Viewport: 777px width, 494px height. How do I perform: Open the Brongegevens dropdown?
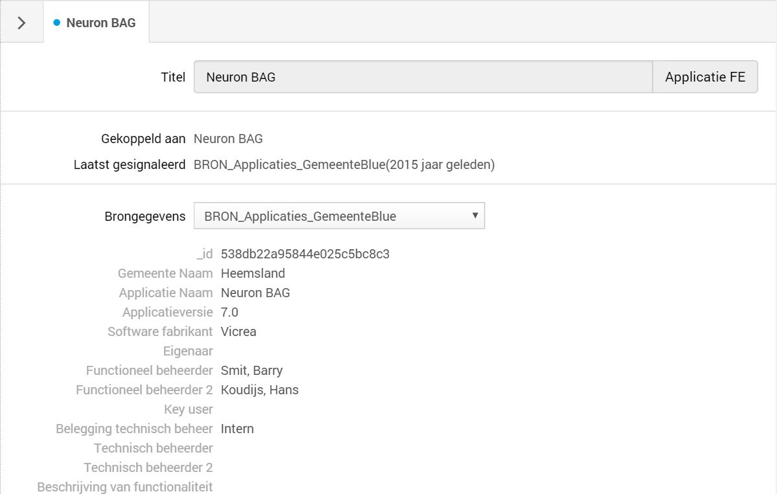point(339,216)
